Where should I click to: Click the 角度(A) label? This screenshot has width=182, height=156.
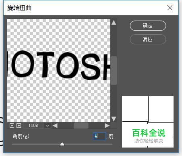[x=21, y=136]
